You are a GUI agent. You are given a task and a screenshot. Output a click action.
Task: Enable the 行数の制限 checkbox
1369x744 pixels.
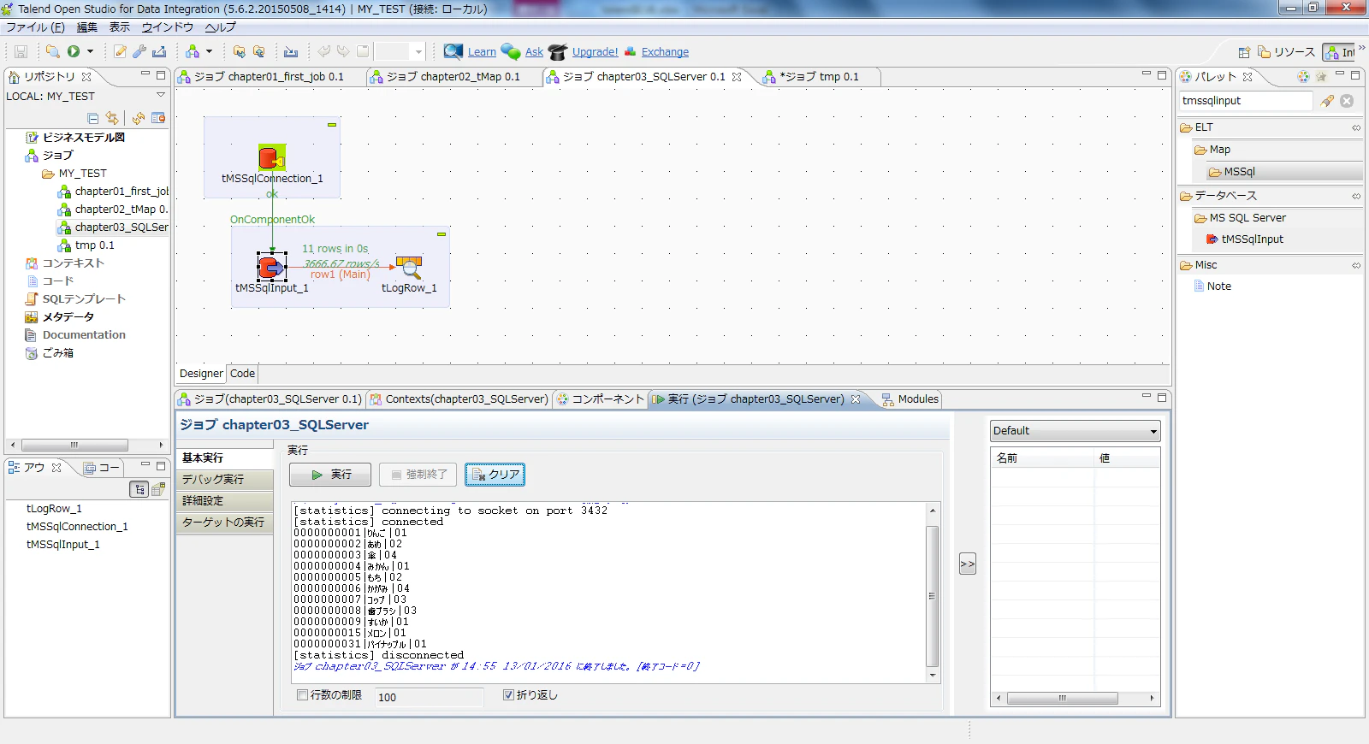click(x=302, y=695)
